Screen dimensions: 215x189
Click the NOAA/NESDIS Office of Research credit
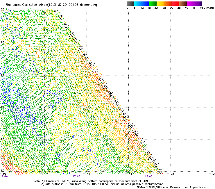(171, 187)
